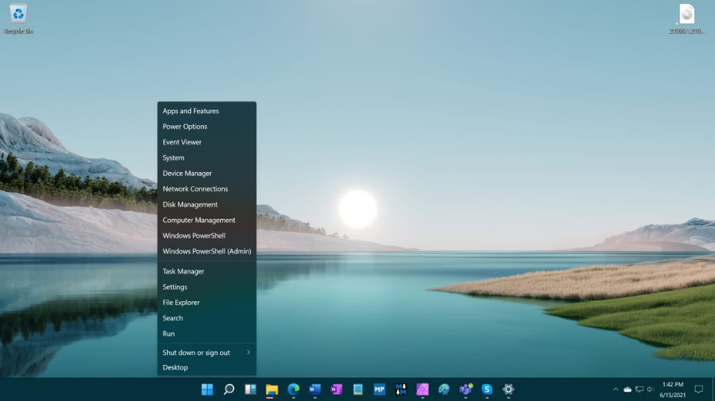
Task: Open the notification center icon
Action: (698, 389)
